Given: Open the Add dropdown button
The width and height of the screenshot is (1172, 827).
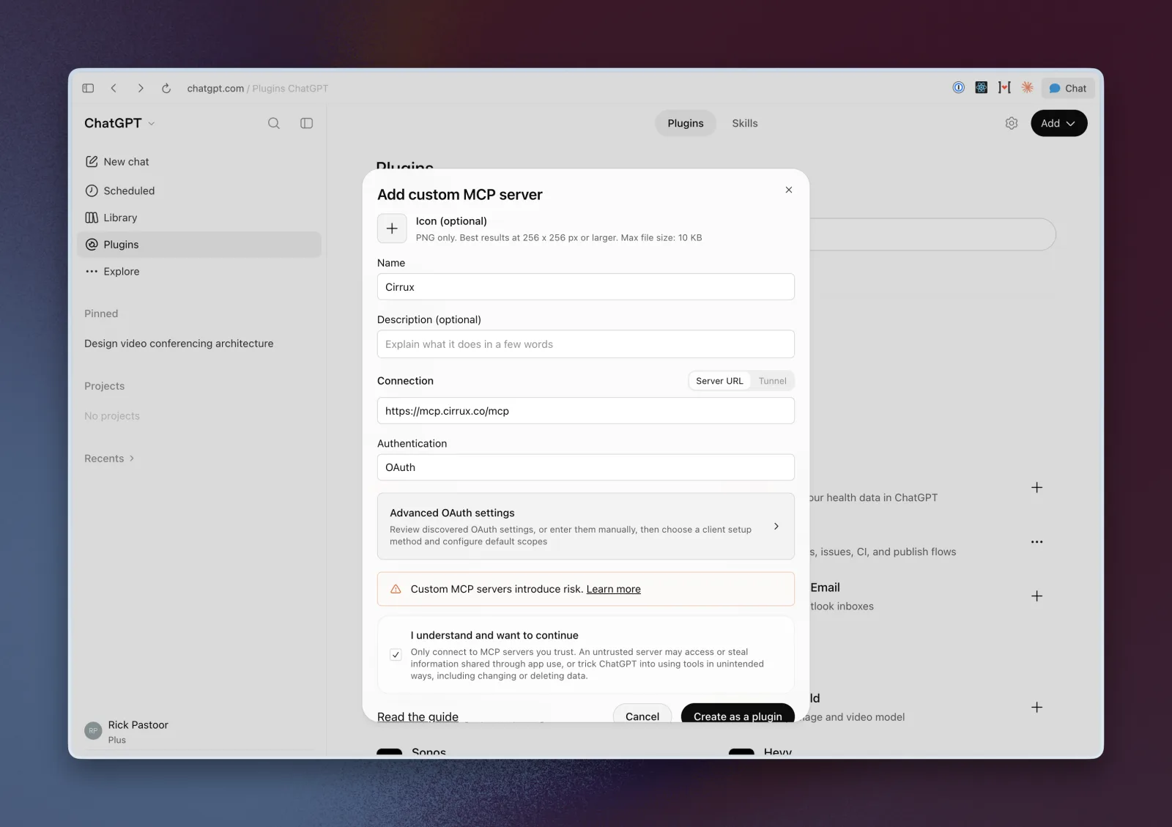Looking at the screenshot, I should coord(1058,123).
